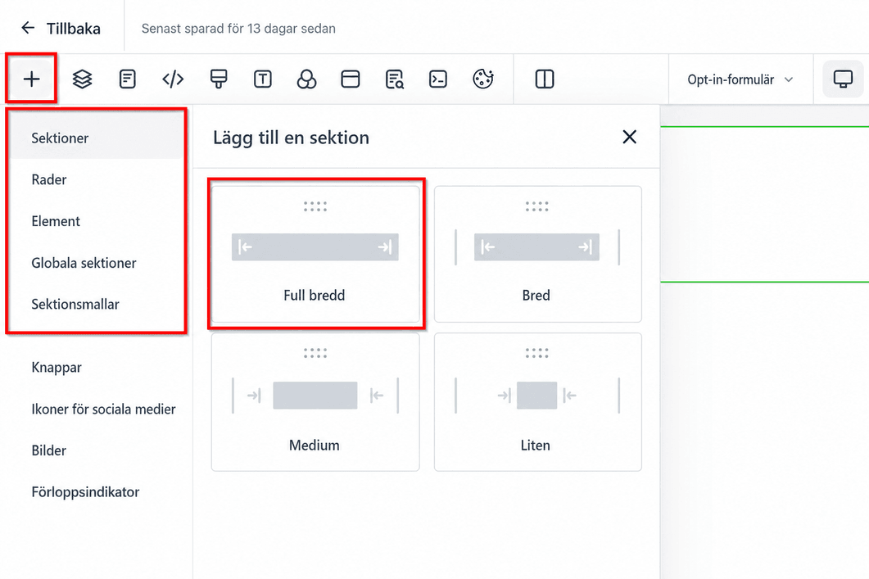
Task: Expand the Opt-in-formulär dropdown
Action: pyautogui.click(x=740, y=79)
